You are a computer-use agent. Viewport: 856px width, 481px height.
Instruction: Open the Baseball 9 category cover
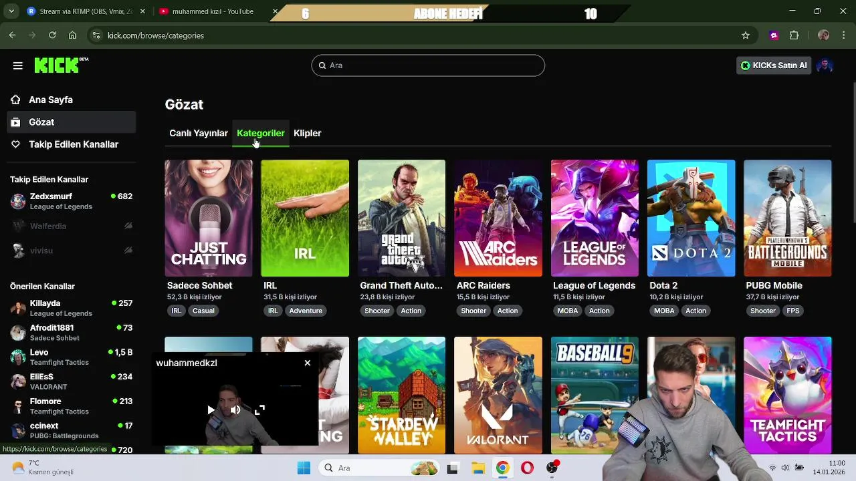pos(595,395)
